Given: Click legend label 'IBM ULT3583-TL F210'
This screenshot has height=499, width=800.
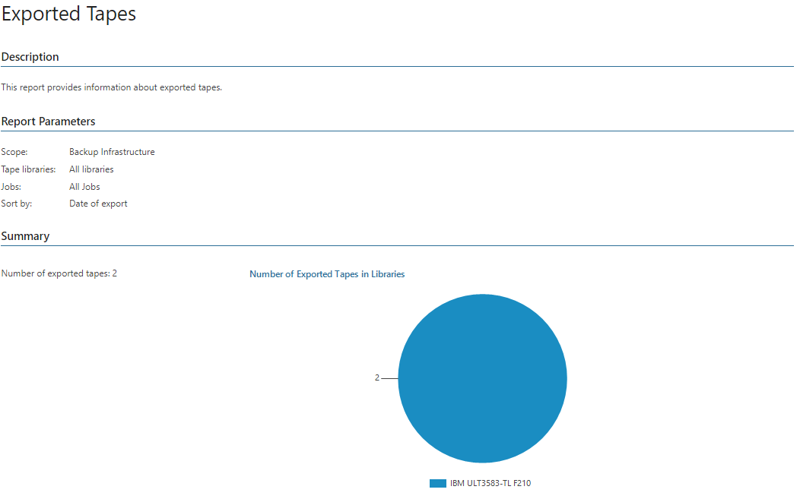Looking at the screenshot, I should point(490,483).
